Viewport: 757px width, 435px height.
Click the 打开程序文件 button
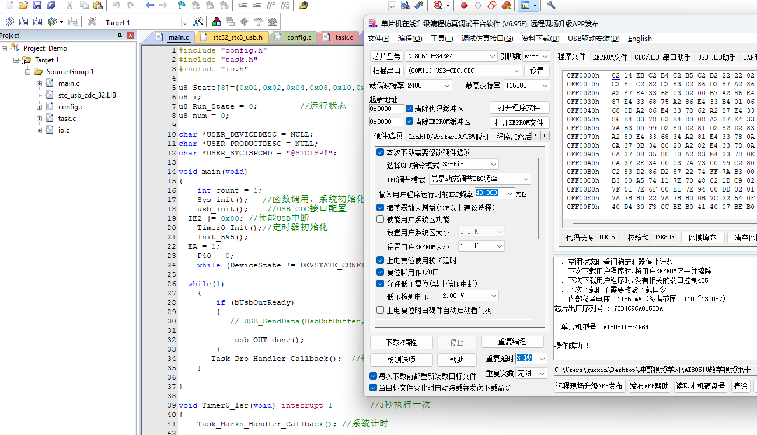519,108
